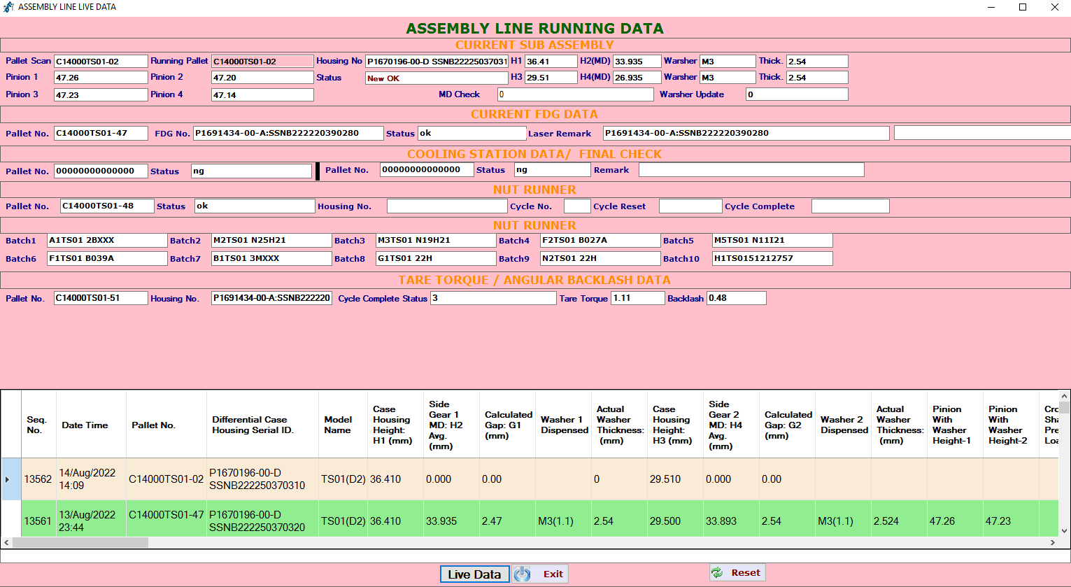Click the H4(MD) value field 26.935

(637, 78)
